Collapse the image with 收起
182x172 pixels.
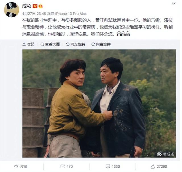pos(28,44)
